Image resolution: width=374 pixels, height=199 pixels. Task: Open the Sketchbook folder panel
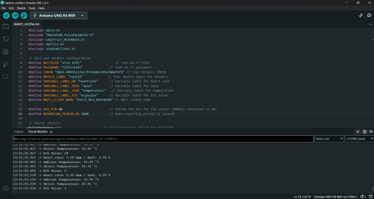coord(6,26)
